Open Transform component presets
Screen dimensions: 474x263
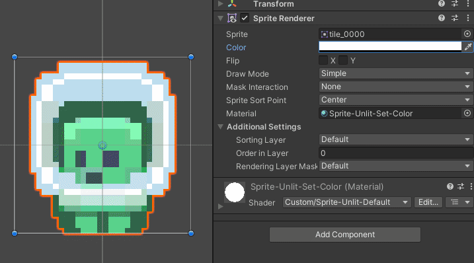(x=455, y=3)
